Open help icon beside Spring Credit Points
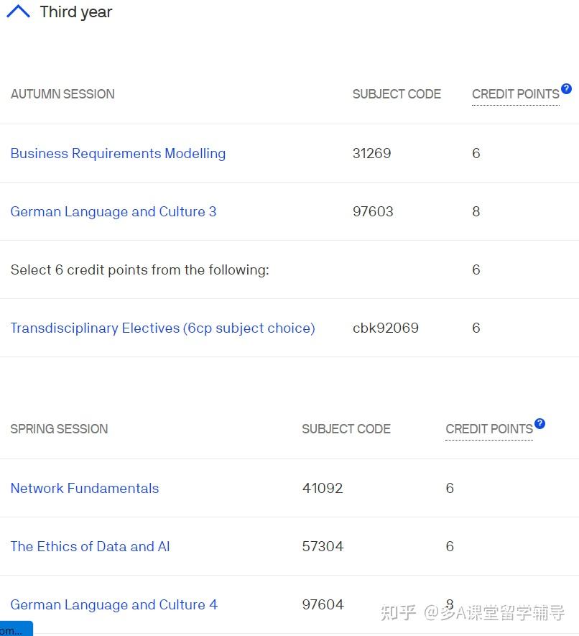Image resolution: width=579 pixels, height=636 pixels. [539, 423]
